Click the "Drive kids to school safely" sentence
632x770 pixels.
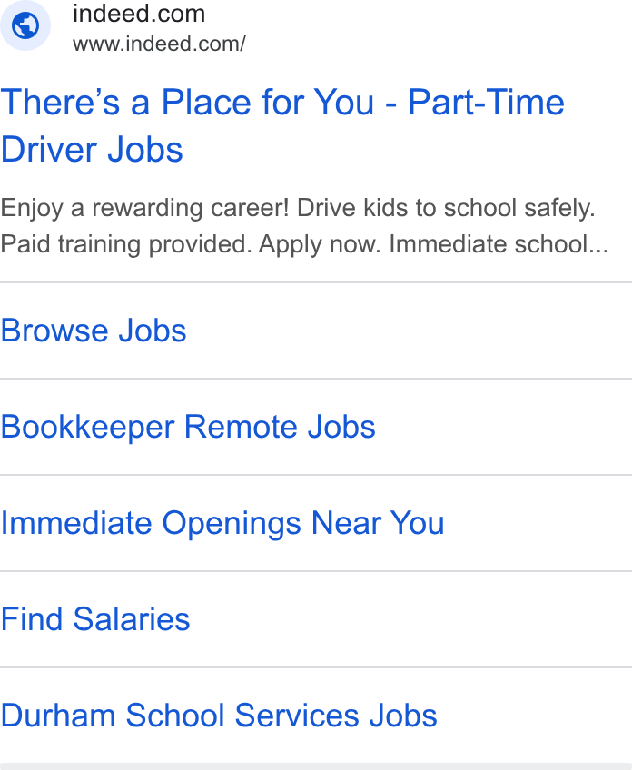point(446,208)
